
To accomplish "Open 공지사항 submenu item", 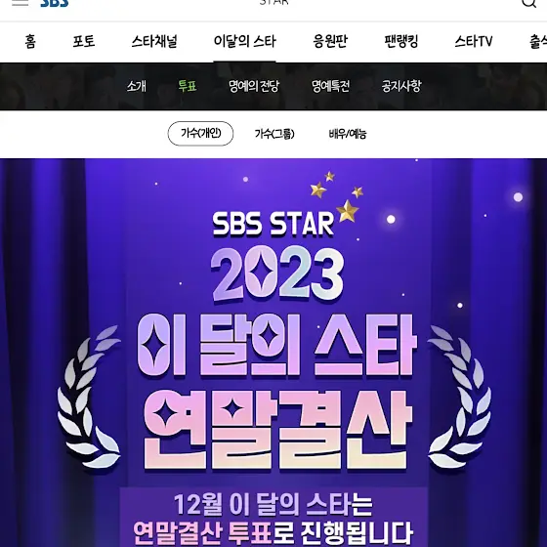I will [x=401, y=86].
